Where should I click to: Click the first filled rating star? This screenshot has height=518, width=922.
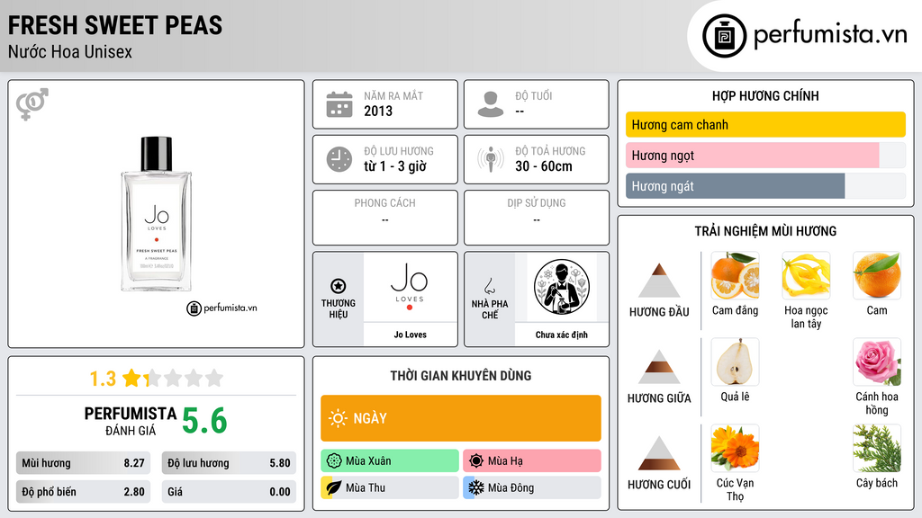(131, 378)
